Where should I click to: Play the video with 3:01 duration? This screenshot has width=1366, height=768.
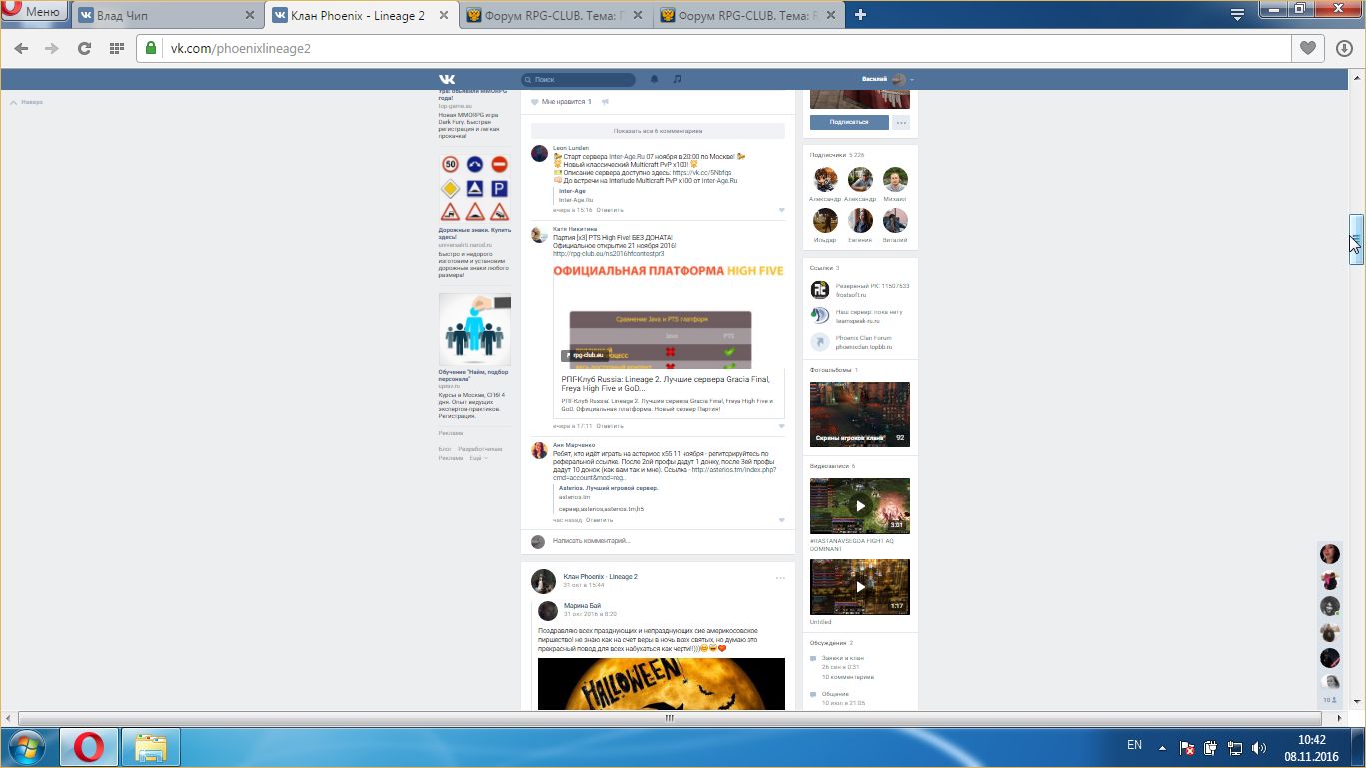[x=859, y=506]
